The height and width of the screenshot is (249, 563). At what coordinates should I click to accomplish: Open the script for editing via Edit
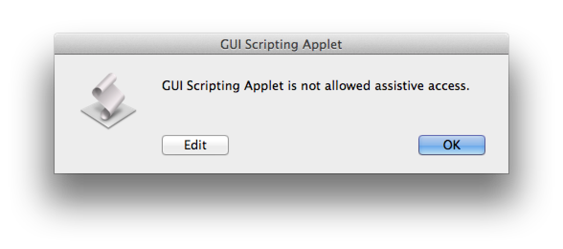coord(195,145)
